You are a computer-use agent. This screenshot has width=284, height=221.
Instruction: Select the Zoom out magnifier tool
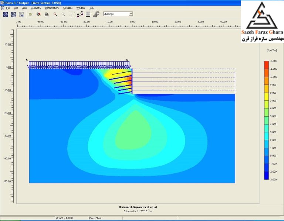pos(63,14)
